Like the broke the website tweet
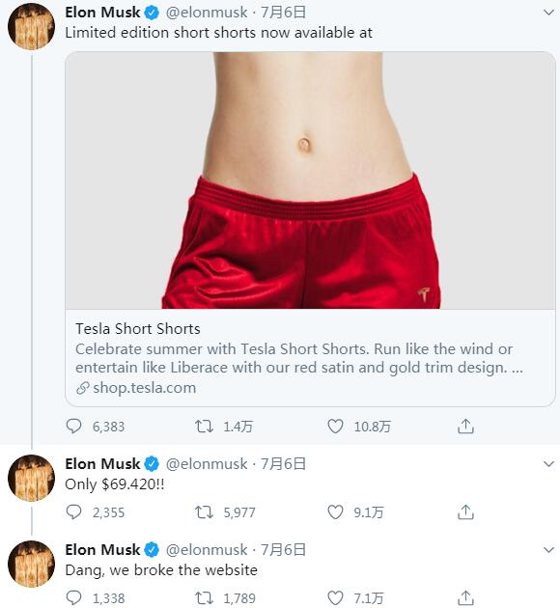Screen dimensions: 560x608 pyautogui.click(x=335, y=598)
